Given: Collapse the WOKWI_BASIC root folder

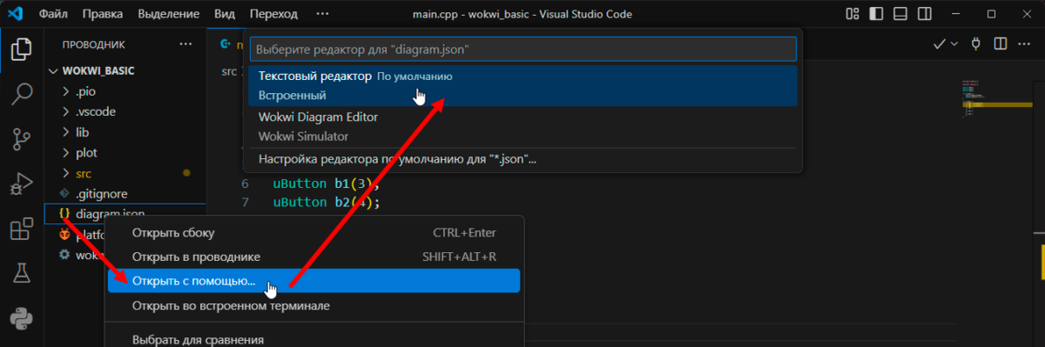Looking at the screenshot, I should tap(98, 70).
